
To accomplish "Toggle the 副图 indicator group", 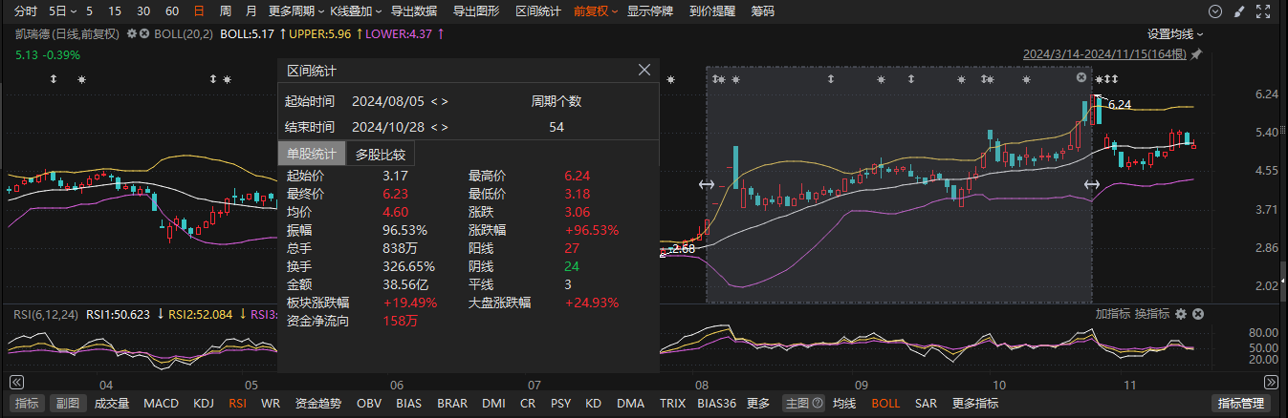I will [66, 404].
